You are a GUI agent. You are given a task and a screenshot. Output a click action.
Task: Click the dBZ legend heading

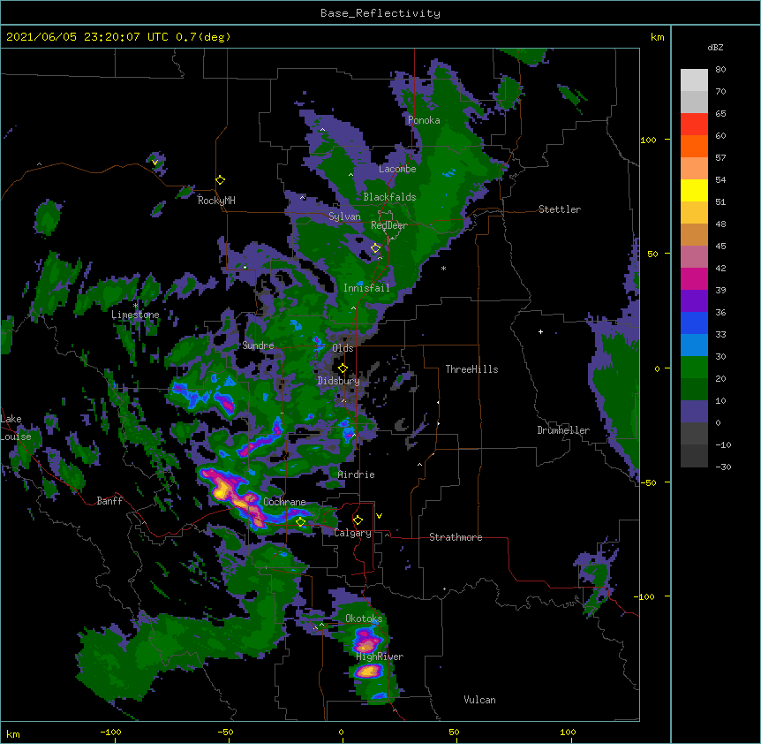click(x=715, y=48)
